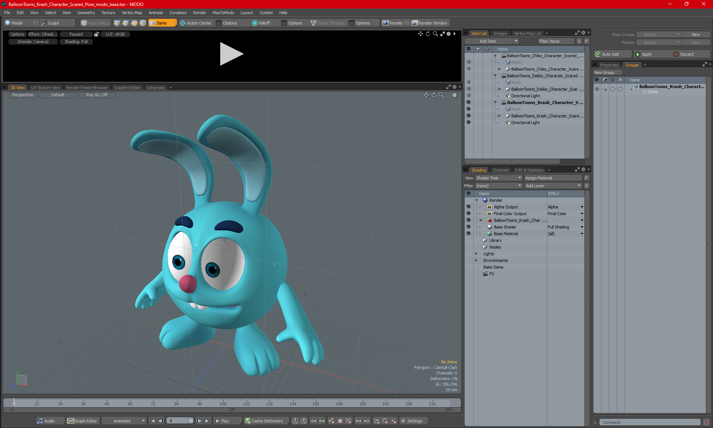Image resolution: width=713 pixels, height=428 pixels.
Task: Toggle visibility of BalloonToons_Krash_Character_Scare… row
Action: (469, 116)
